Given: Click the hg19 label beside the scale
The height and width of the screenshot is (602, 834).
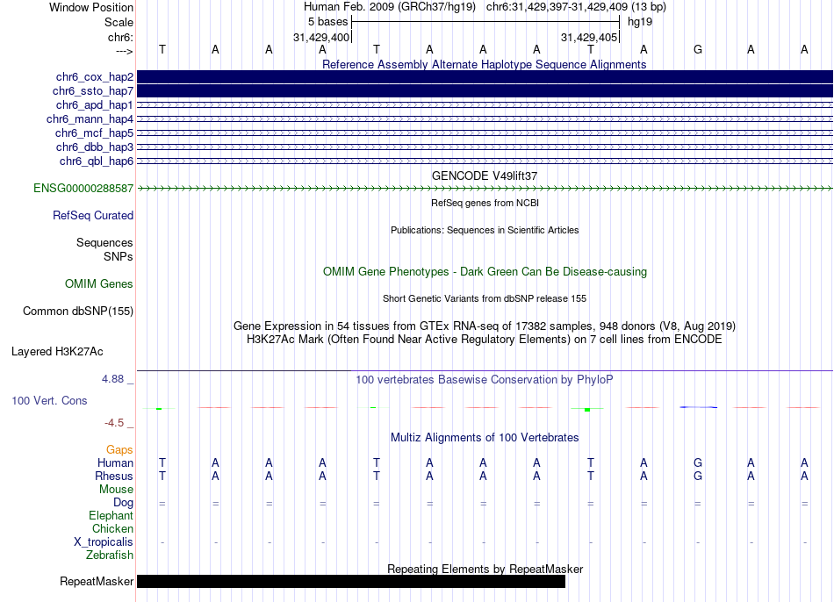Looking at the screenshot, I should tap(640, 22).
